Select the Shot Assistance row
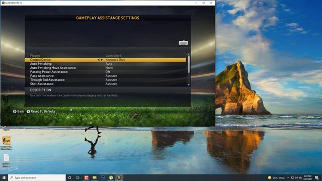 click(105, 84)
